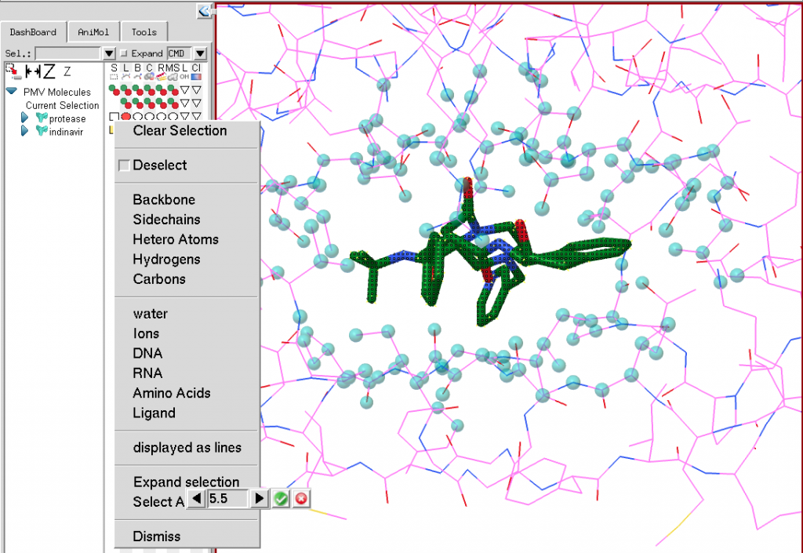Open PMV Molecules color menu triangle

coord(196,90)
